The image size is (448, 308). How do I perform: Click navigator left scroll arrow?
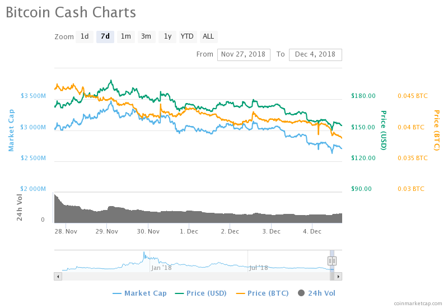point(58,276)
